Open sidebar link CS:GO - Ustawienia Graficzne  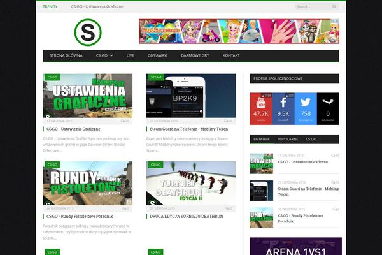[x=303, y=162]
